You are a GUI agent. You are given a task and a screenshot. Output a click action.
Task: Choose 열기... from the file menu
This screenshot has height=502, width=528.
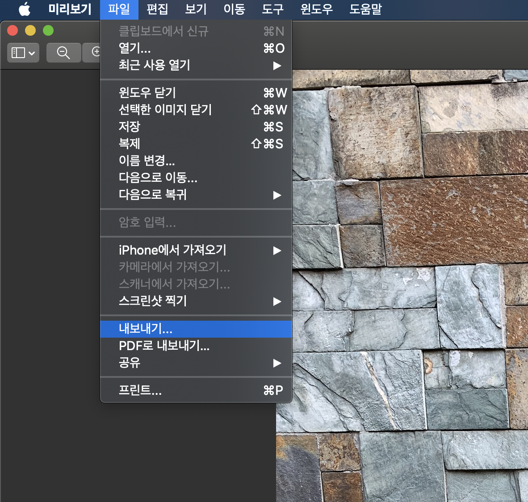196,48
